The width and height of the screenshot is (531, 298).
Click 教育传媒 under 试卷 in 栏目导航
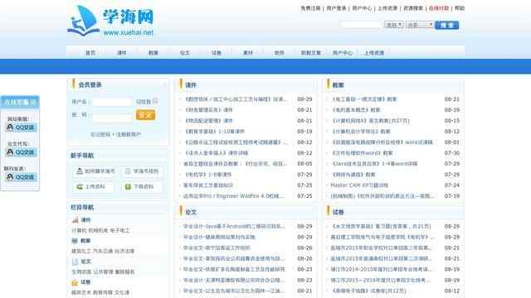pyautogui.click(x=103, y=292)
